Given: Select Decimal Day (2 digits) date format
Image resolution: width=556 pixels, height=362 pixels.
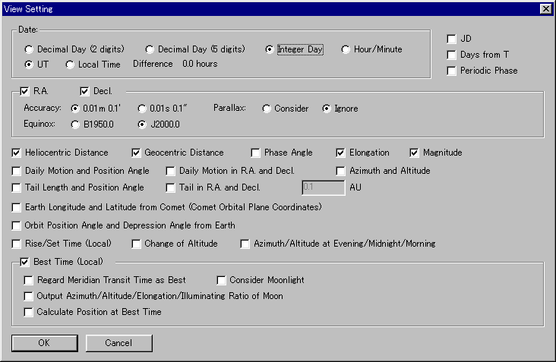Looking at the screenshot, I should click(30, 49).
